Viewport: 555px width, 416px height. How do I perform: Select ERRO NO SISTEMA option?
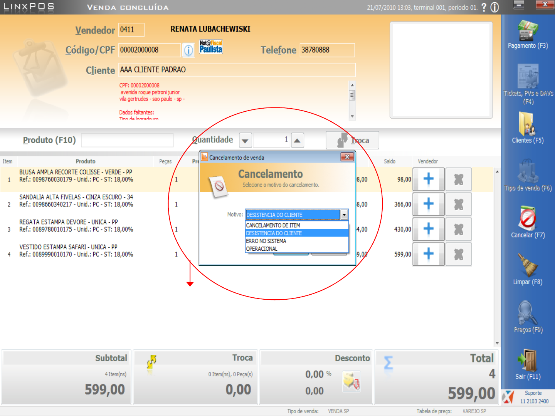pyautogui.click(x=297, y=241)
